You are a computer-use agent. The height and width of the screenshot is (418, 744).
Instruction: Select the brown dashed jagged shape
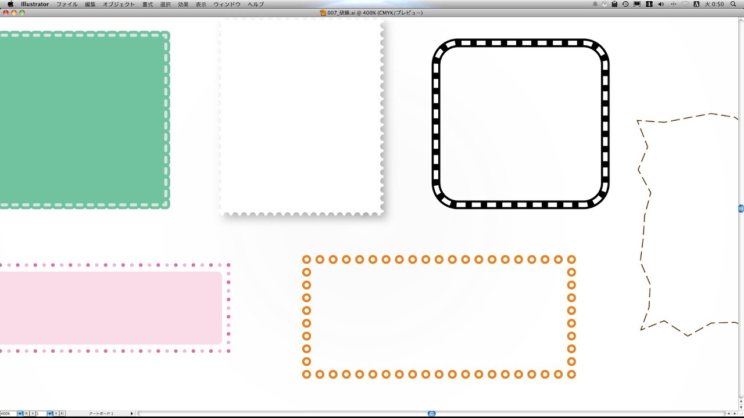(x=688, y=225)
